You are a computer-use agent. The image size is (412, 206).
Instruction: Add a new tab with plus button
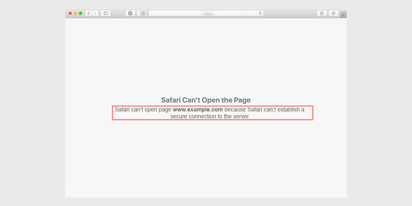pyautogui.click(x=343, y=15)
